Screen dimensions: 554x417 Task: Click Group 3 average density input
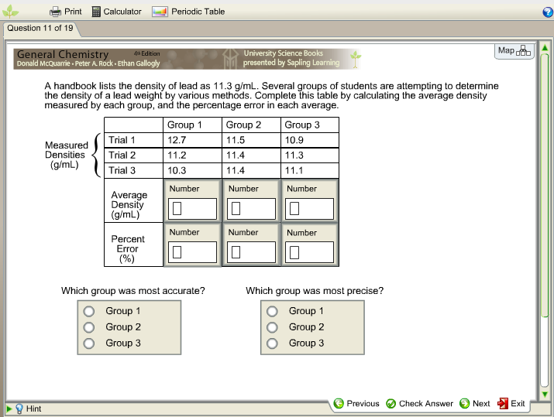click(x=309, y=209)
